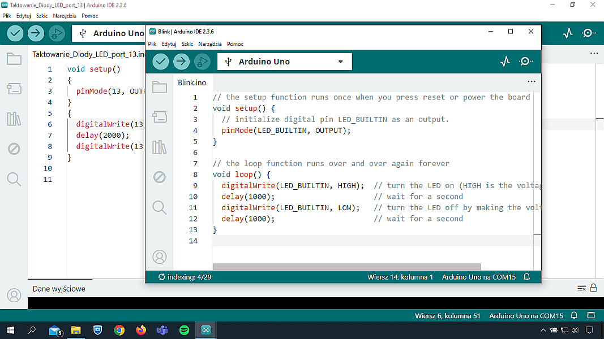Open Narzędzia menu in Taktowanie window
The height and width of the screenshot is (339, 604).
click(x=65, y=16)
